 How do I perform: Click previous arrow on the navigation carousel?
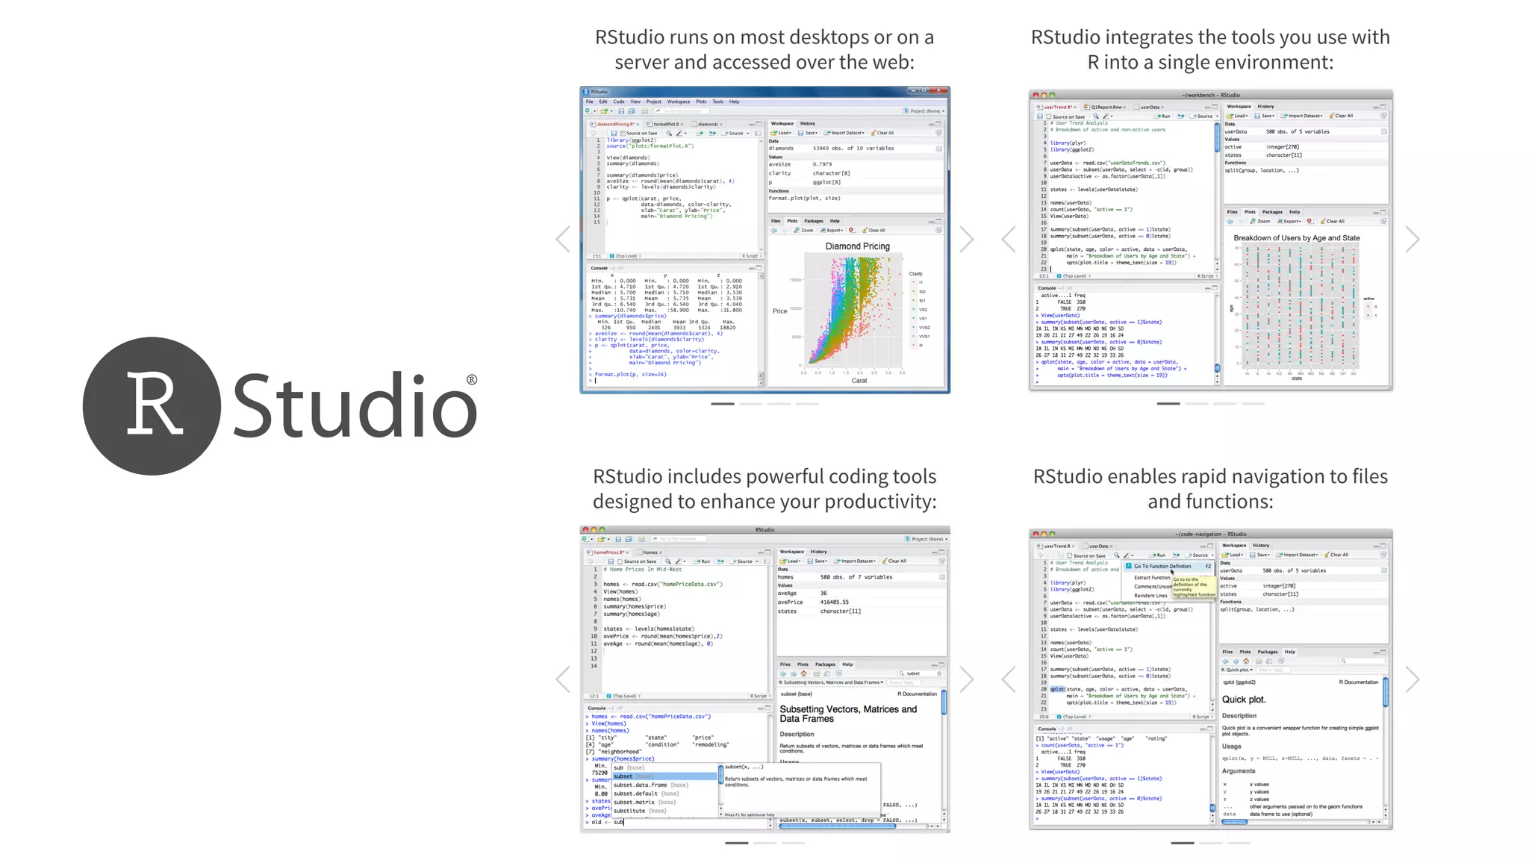pyautogui.click(x=1009, y=679)
